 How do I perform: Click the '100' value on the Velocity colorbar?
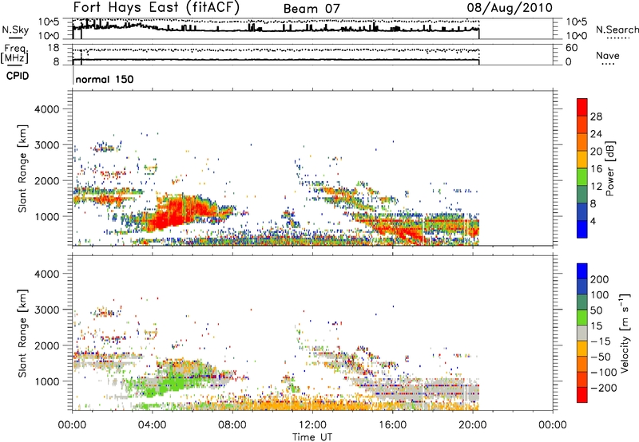[x=600, y=295]
